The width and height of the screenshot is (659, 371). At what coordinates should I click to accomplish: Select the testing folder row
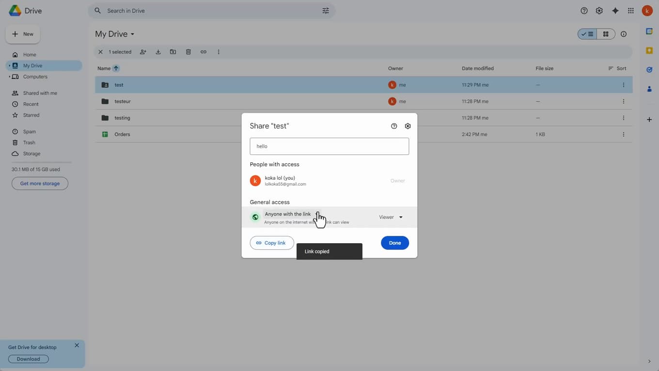tap(363, 118)
